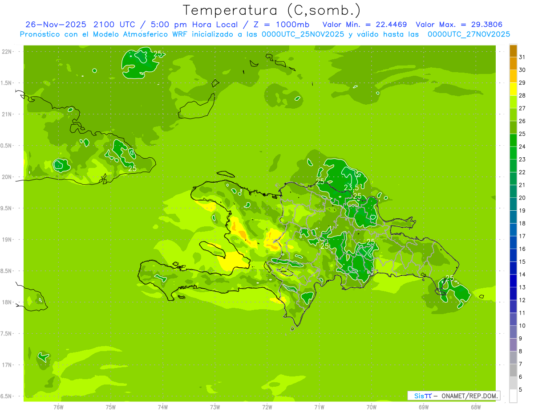
Task: Select the legend swatch between 12 and 13
Action: pyautogui.click(x=513, y=294)
